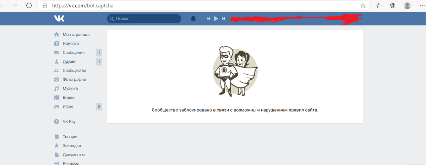Image resolution: width=426 pixels, height=165 pixels.
Task: Click the gamepad icon beside Игры
Action: 56,107
